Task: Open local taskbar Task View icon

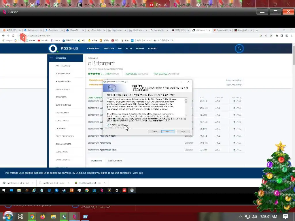Action: 20,217
